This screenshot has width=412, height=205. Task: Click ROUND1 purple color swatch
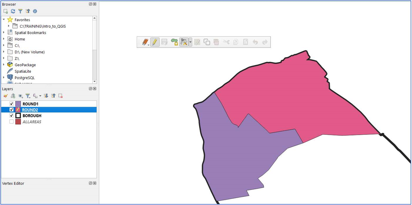pyautogui.click(x=18, y=104)
